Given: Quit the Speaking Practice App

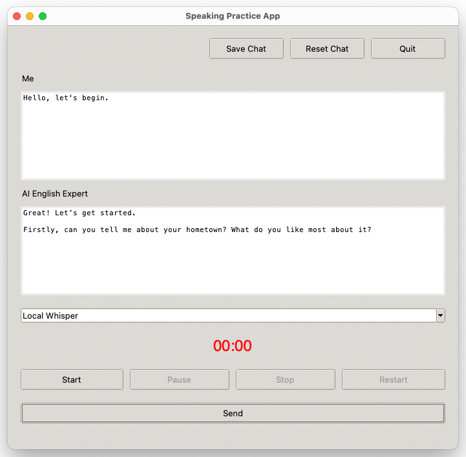Looking at the screenshot, I should pos(408,48).
